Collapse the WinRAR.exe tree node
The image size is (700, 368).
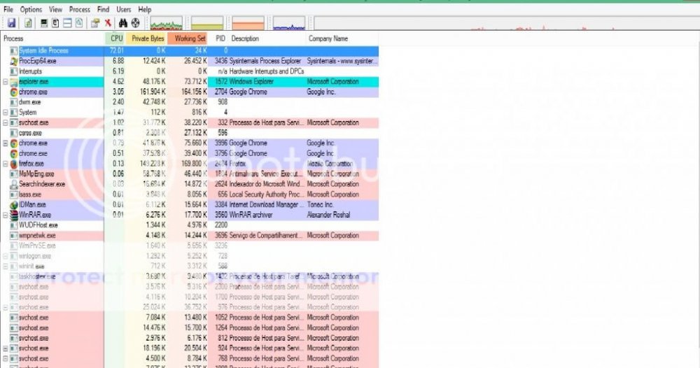[6, 215]
